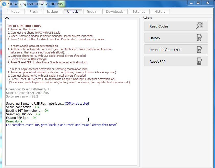Click the phone-lock icon on the Unlock button
Screen dimensions: 215x168
point(199,38)
